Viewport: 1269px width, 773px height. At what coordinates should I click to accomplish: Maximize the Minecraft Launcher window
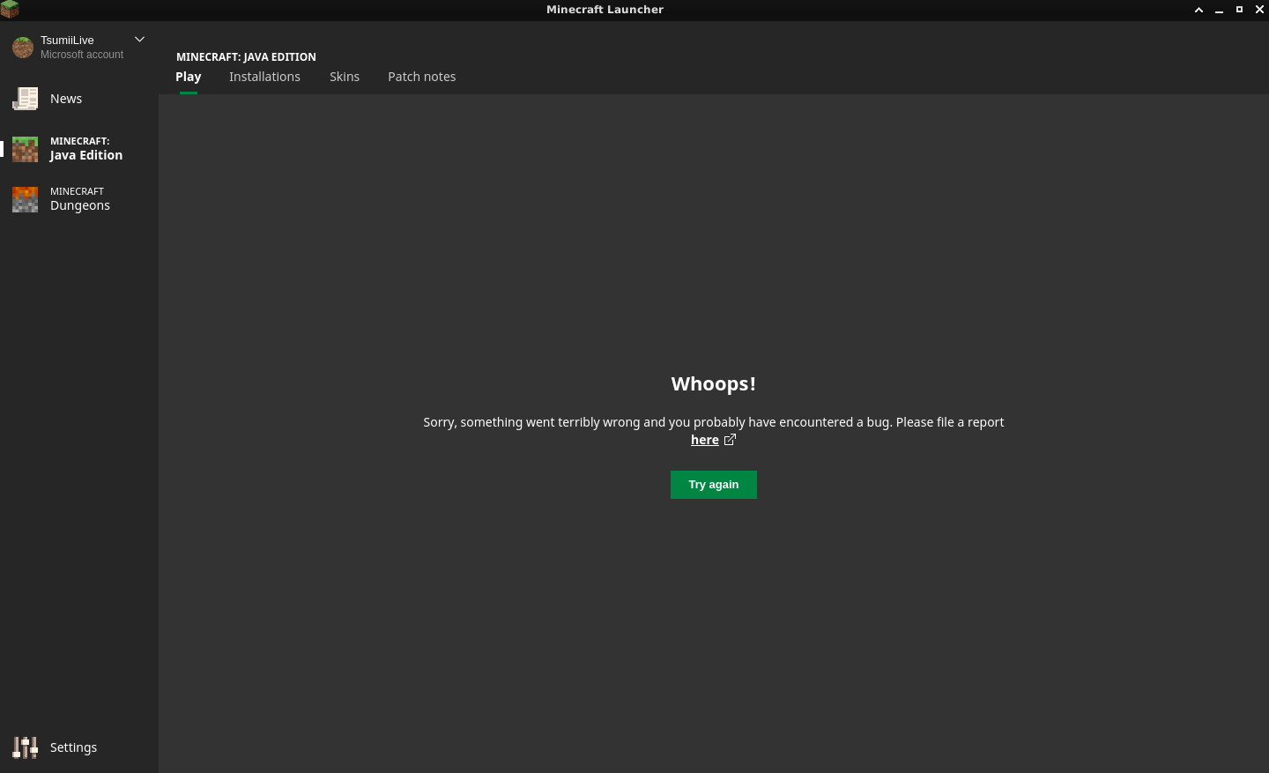click(x=1239, y=10)
